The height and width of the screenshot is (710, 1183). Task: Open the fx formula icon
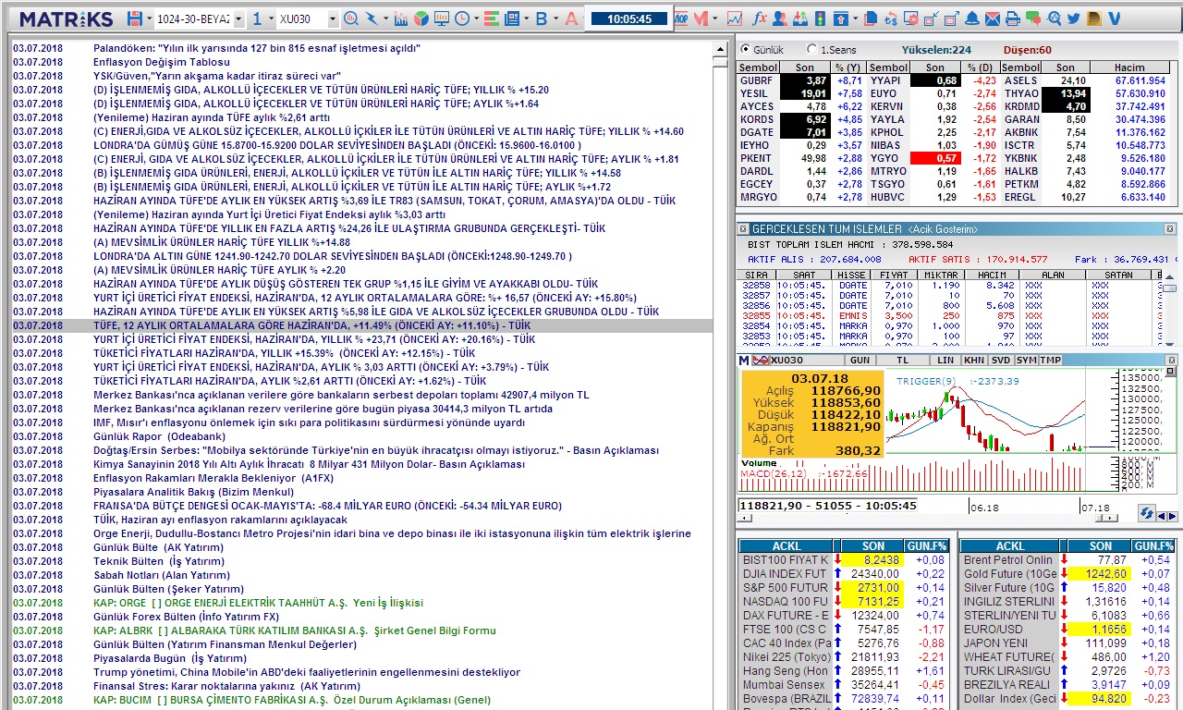[x=760, y=18]
